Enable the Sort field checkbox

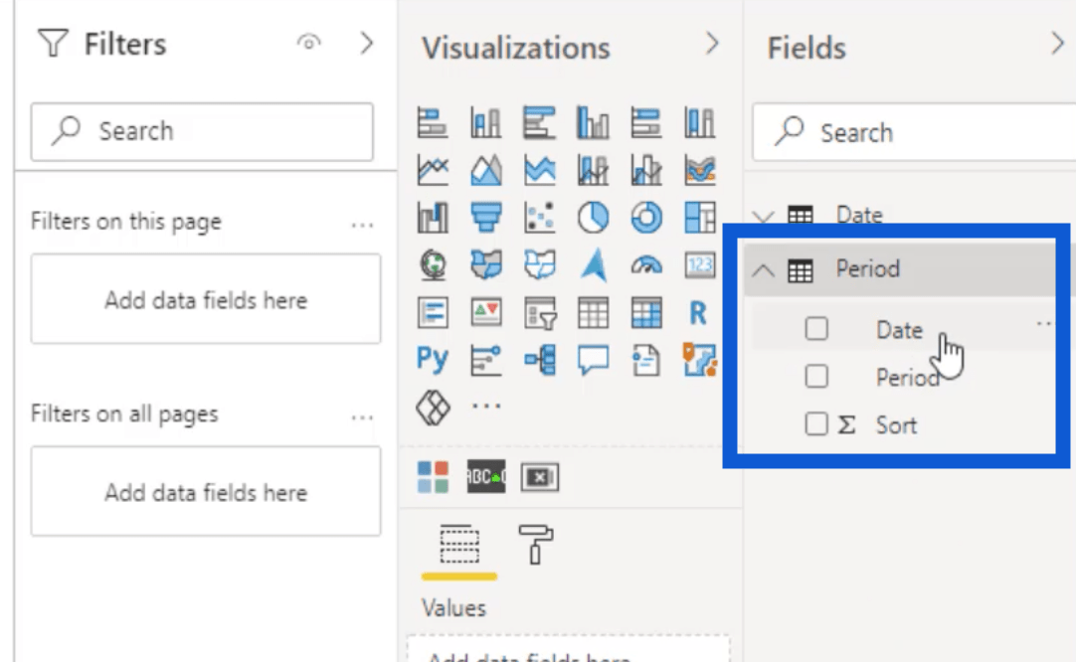(x=816, y=424)
